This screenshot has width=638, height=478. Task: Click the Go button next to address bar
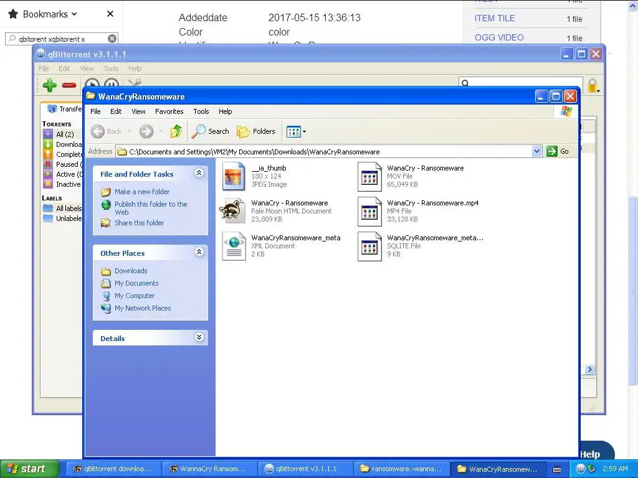pyautogui.click(x=558, y=151)
